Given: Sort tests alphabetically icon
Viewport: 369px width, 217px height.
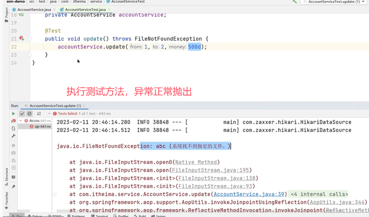Looking at the screenshot, I should [39, 114].
